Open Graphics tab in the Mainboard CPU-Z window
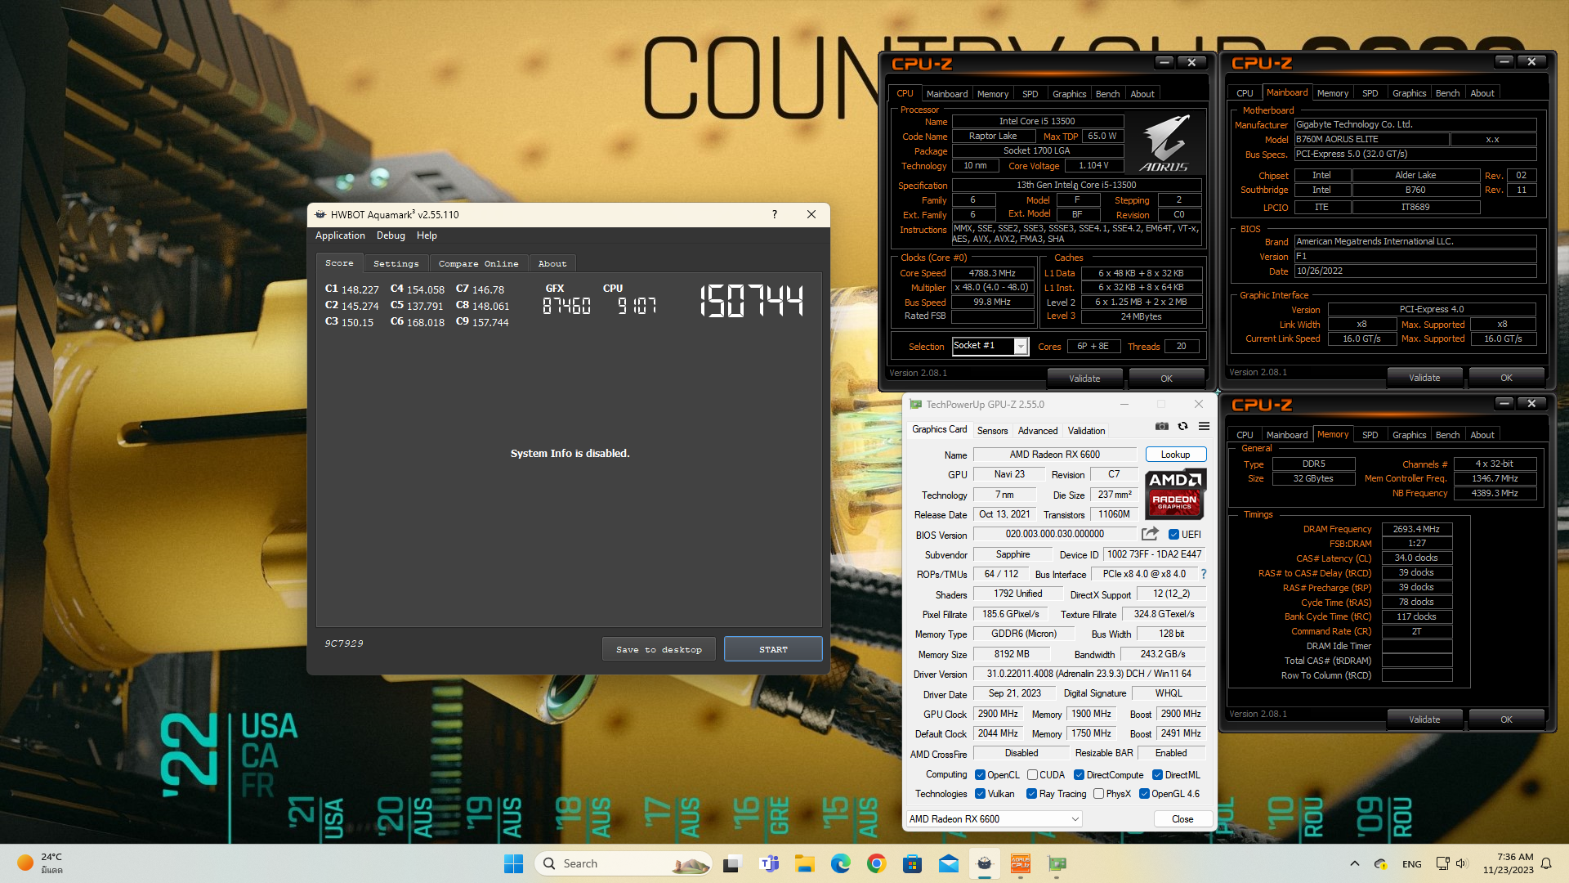Viewport: 1569px width, 883px height. click(1409, 93)
